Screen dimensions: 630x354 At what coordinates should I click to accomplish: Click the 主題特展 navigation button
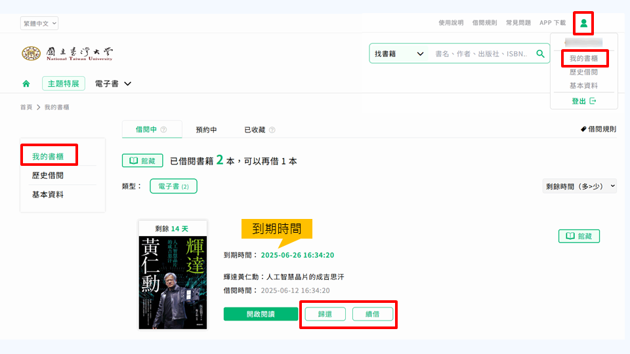pyautogui.click(x=64, y=83)
